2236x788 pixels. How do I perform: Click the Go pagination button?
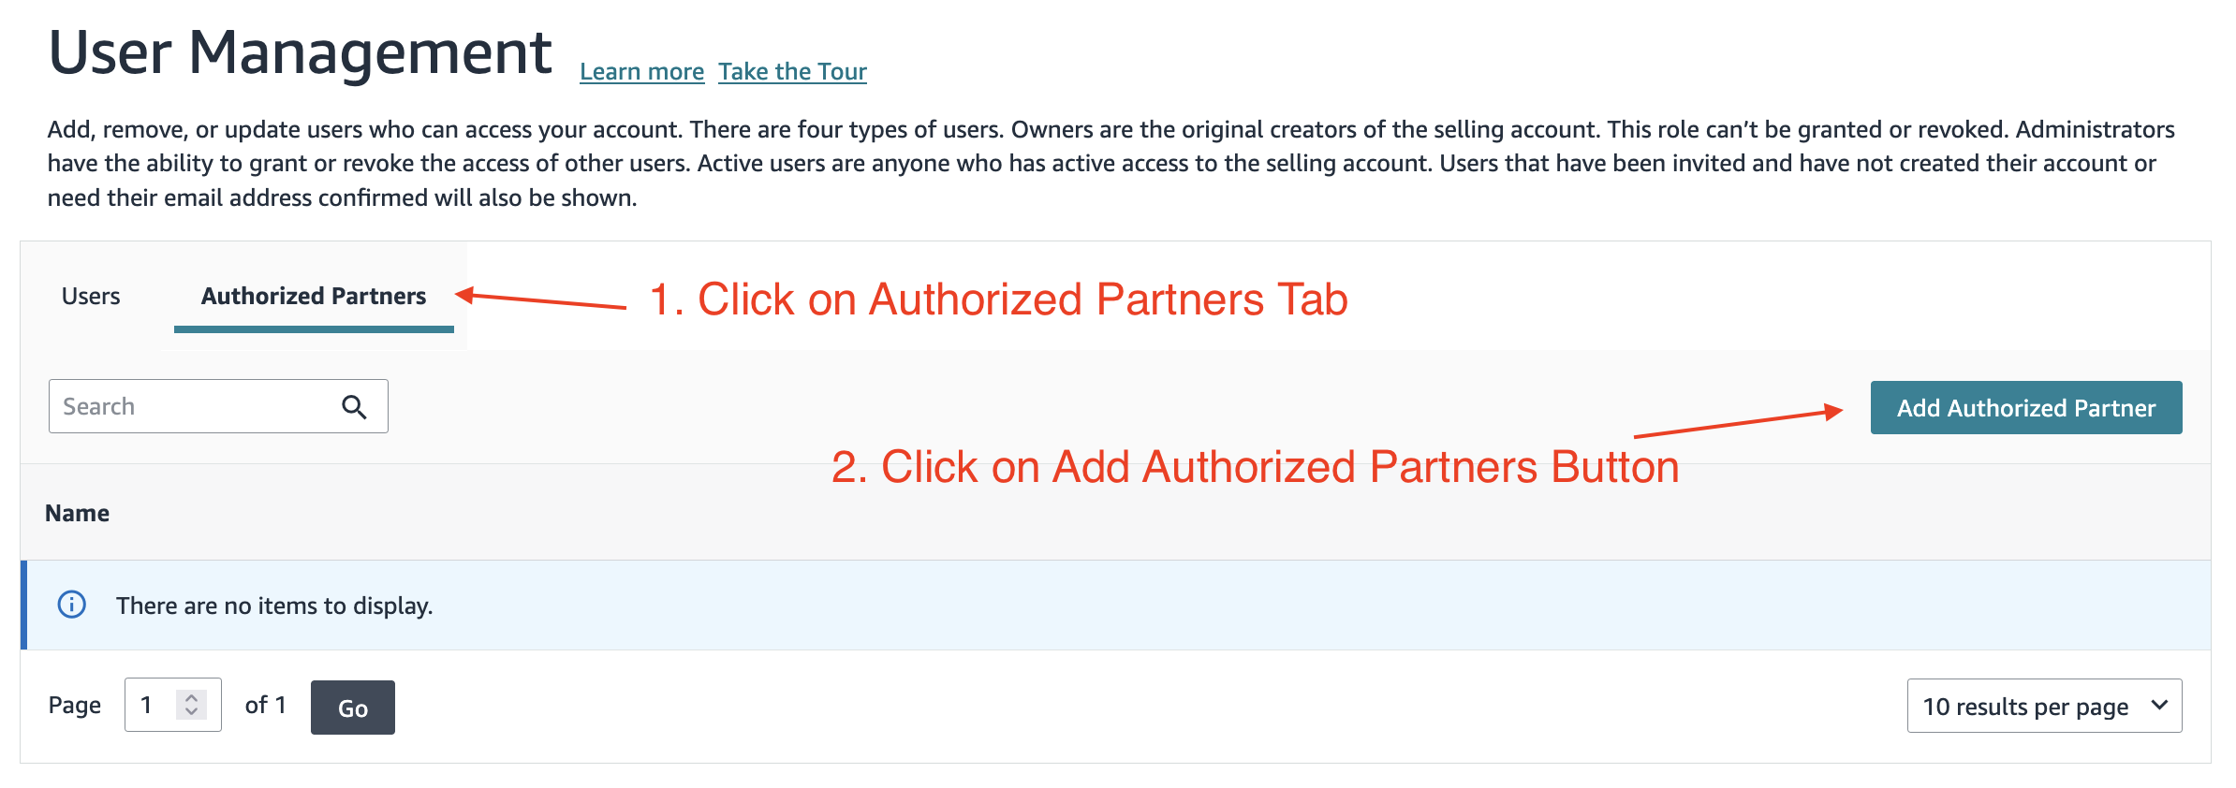pyautogui.click(x=353, y=708)
